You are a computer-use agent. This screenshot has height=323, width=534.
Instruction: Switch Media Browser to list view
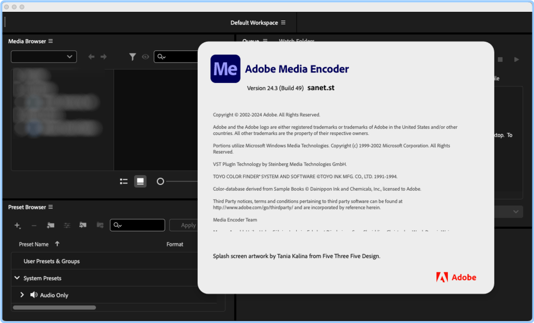pos(124,181)
